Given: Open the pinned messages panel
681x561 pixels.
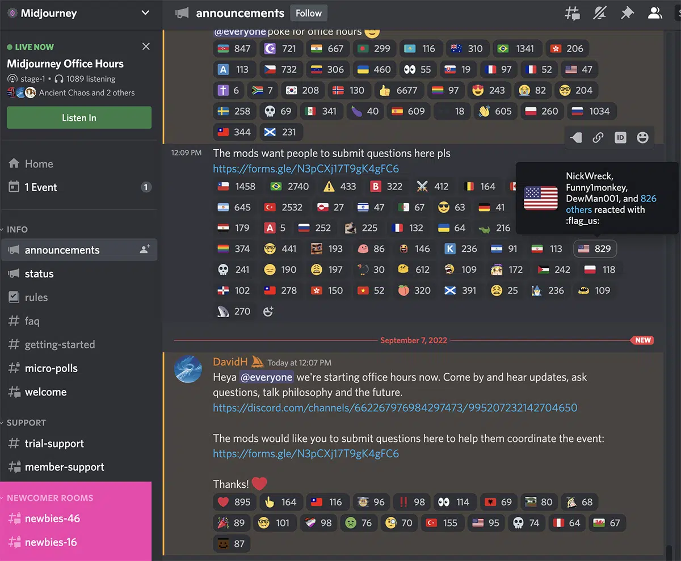Looking at the screenshot, I should [627, 12].
